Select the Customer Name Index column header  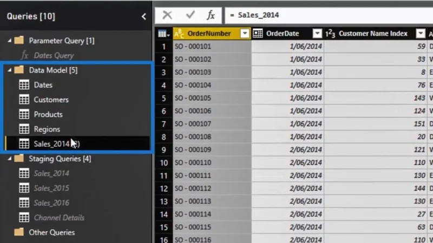tap(376, 34)
